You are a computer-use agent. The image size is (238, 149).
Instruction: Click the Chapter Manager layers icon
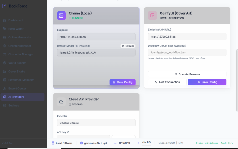click(4, 46)
